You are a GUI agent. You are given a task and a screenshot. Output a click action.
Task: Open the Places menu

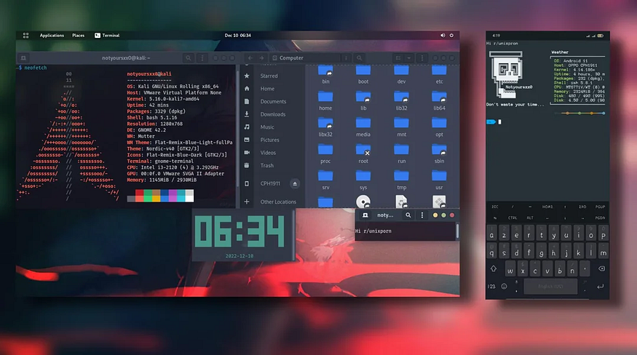click(x=78, y=35)
